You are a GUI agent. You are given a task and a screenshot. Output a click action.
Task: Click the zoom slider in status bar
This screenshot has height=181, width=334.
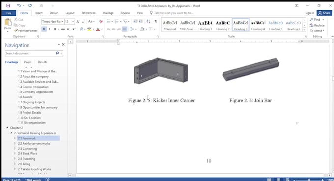pos(308,180)
